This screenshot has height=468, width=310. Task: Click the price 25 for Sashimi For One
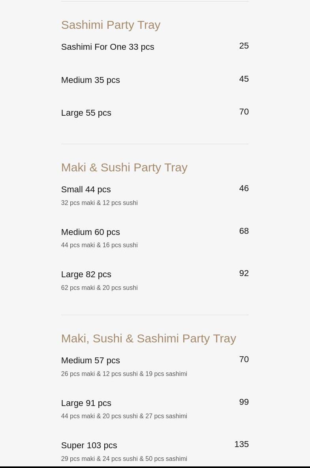coord(244,46)
